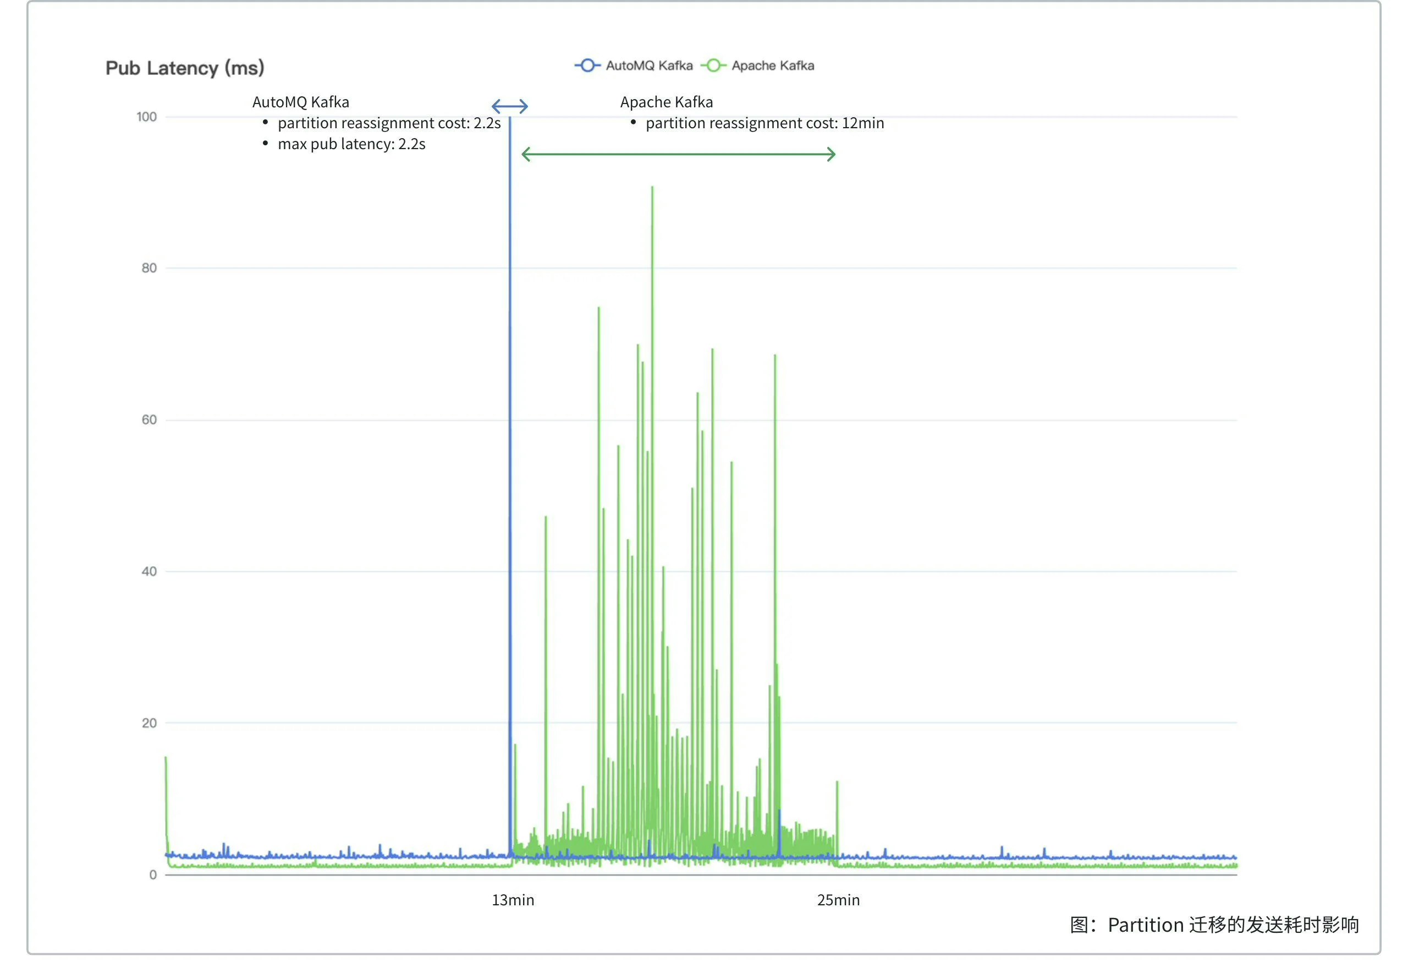Expand details under the 'AutoMQ Kafka' annotation heading
This screenshot has width=1408, height=973.
[300, 102]
